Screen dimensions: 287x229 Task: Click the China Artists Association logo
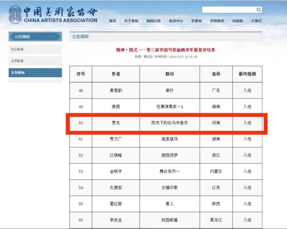coord(53,15)
